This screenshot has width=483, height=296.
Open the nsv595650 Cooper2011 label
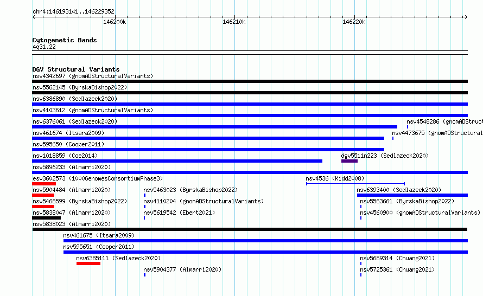coord(68,144)
